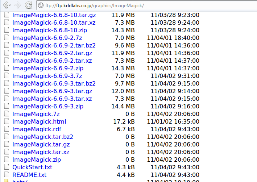Click file icon beside ImageMagick.tar.bz2
The width and height of the screenshot is (257, 182).
click(x=7, y=137)
